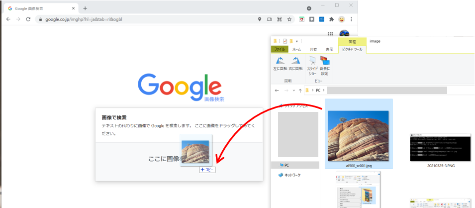Open the Google apps grid
475x208 pixels.
(330, 34)
